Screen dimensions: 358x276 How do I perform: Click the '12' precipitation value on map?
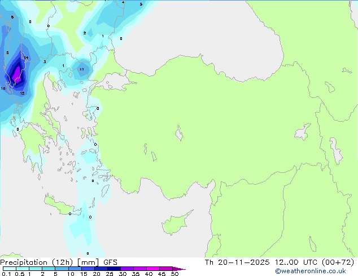pos(22,93)
